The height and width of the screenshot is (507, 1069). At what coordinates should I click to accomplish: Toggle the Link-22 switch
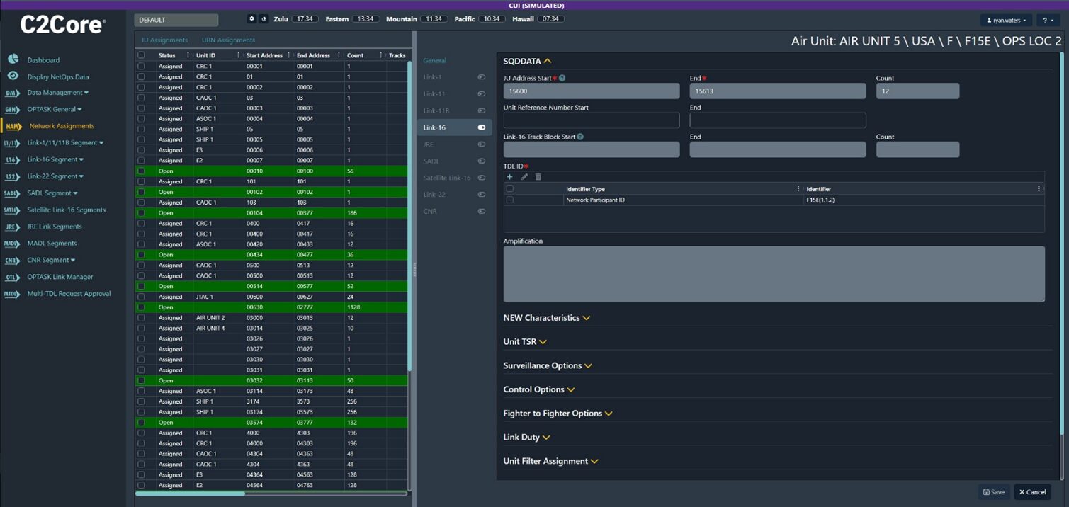tap(482, 195)
